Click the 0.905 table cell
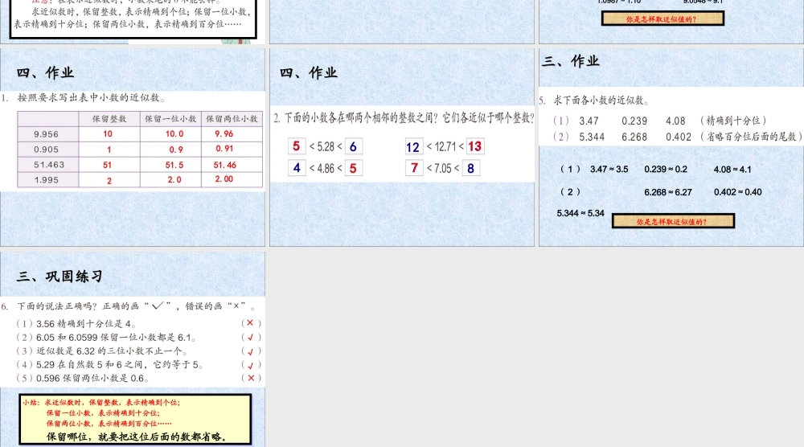The image size is (804, 447). point(47,150)
